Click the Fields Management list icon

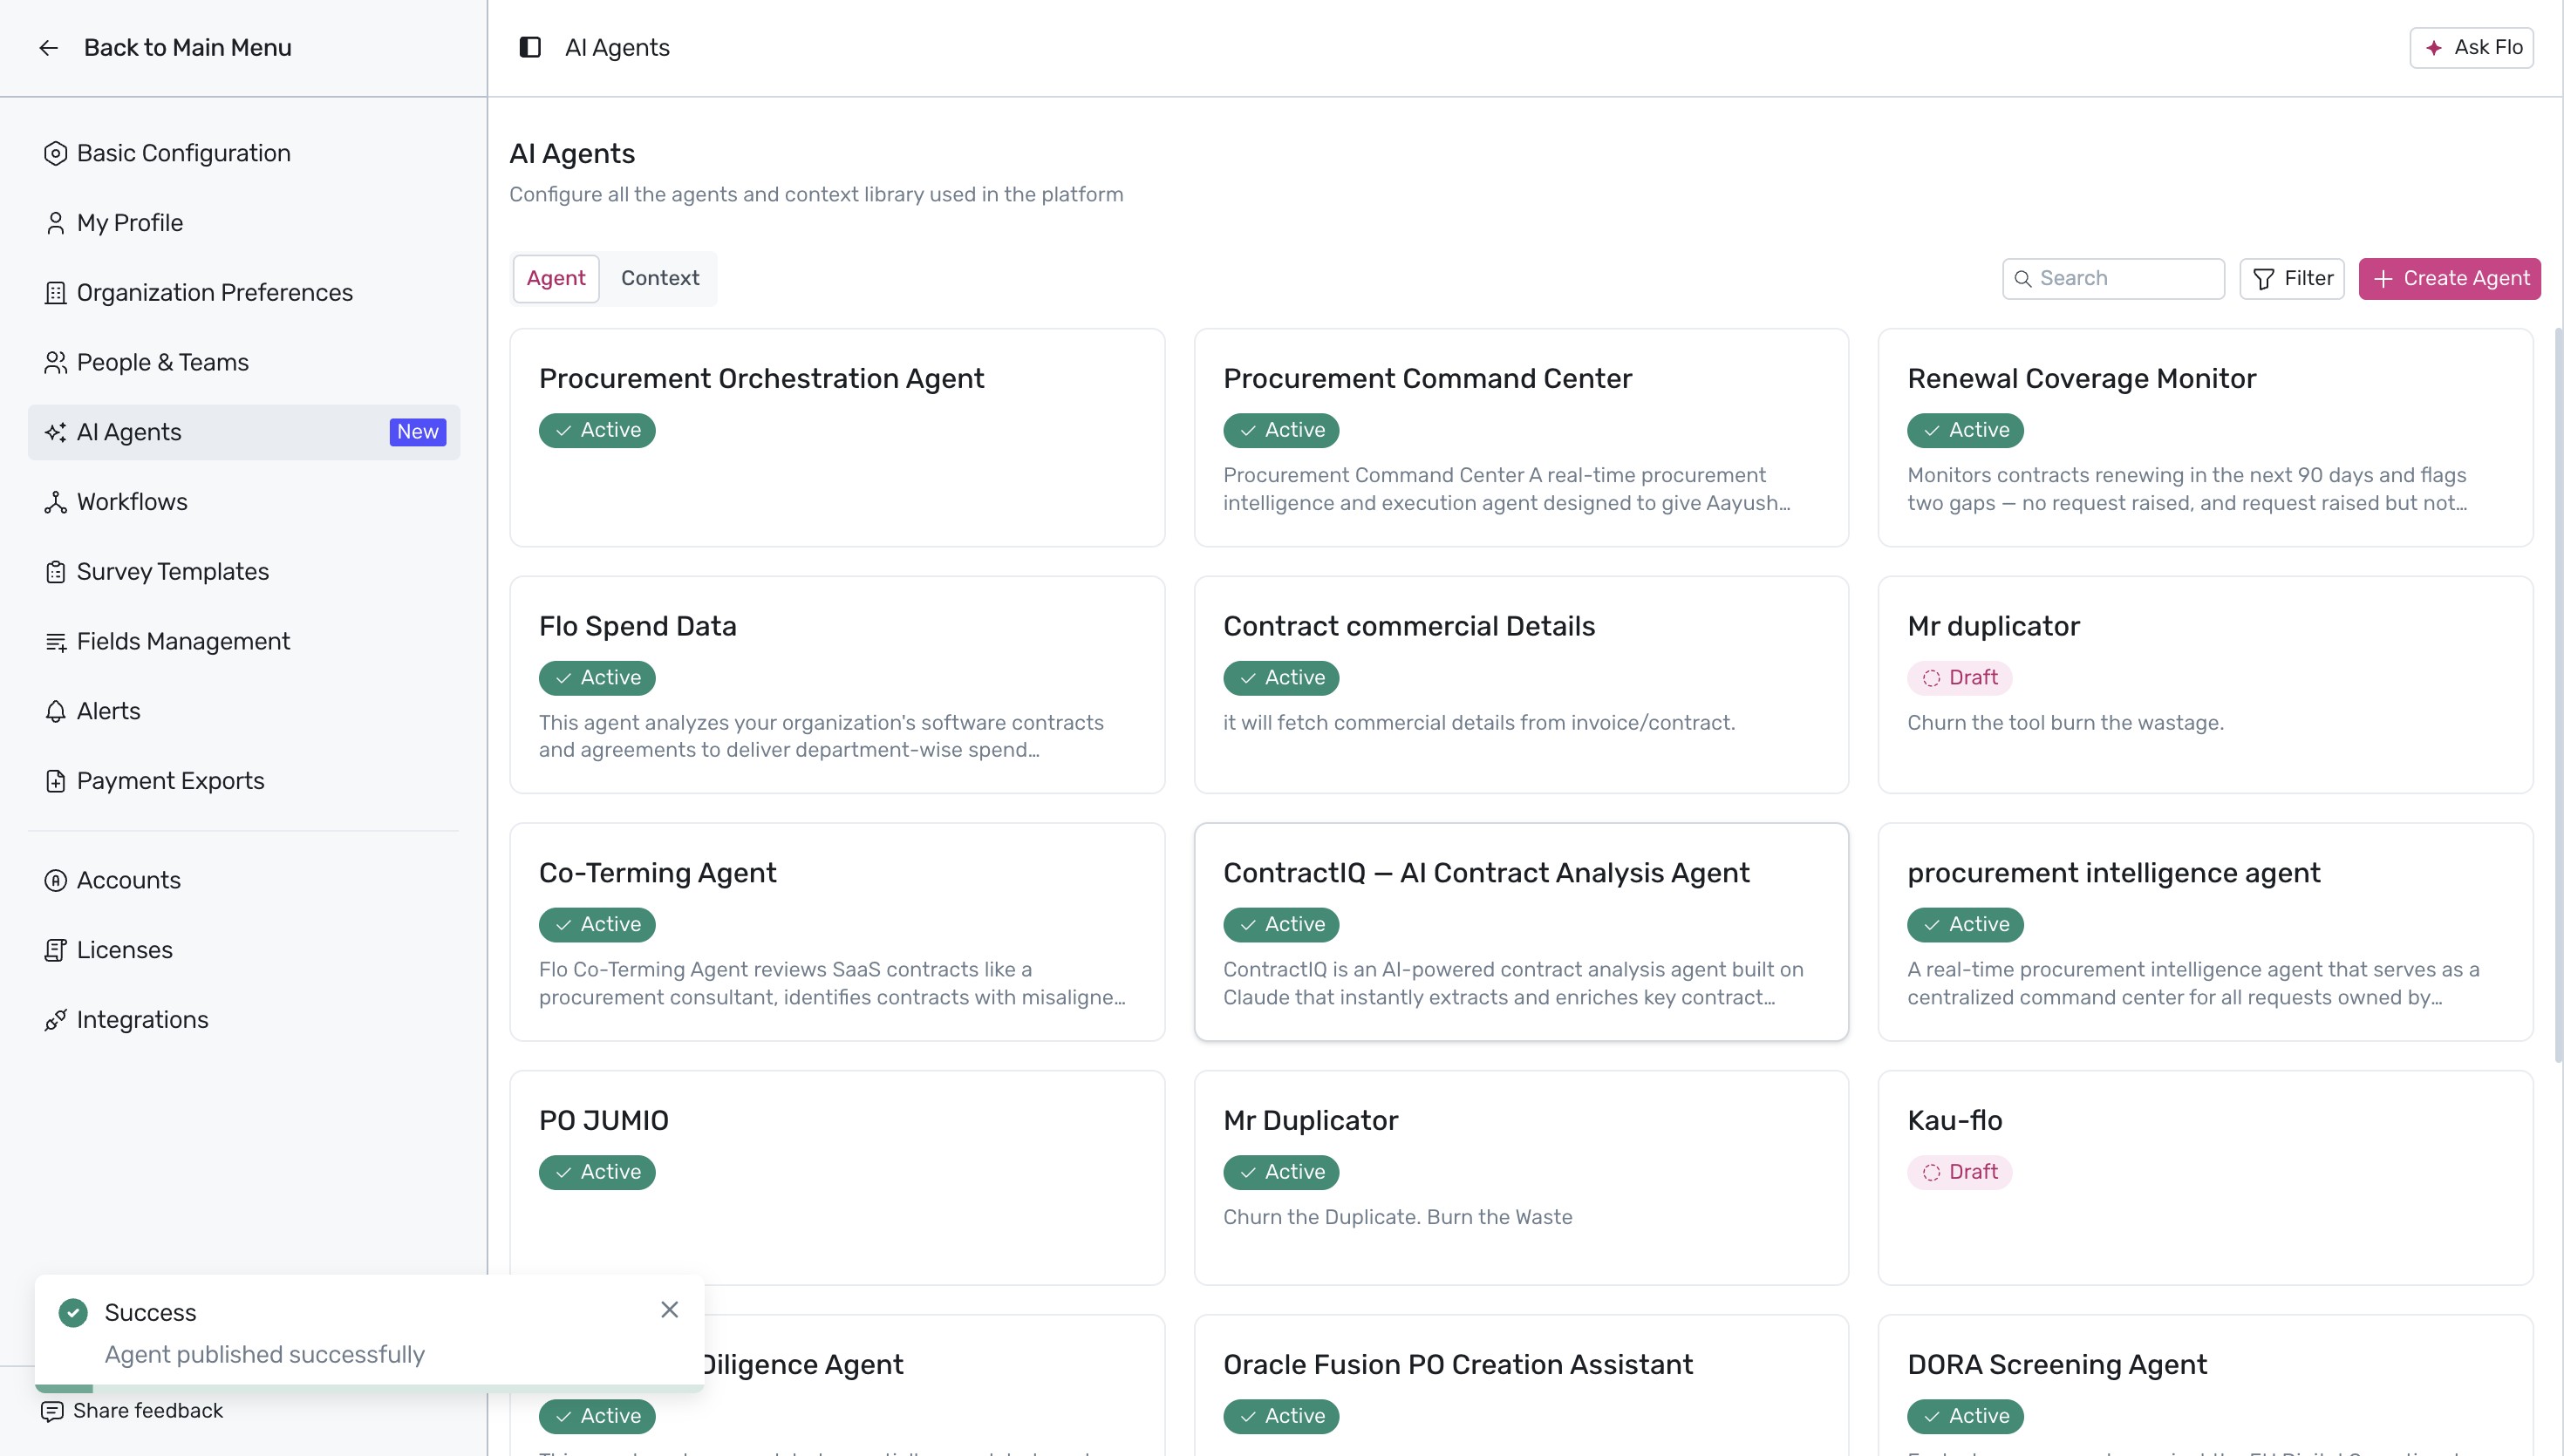pos(56,642)
